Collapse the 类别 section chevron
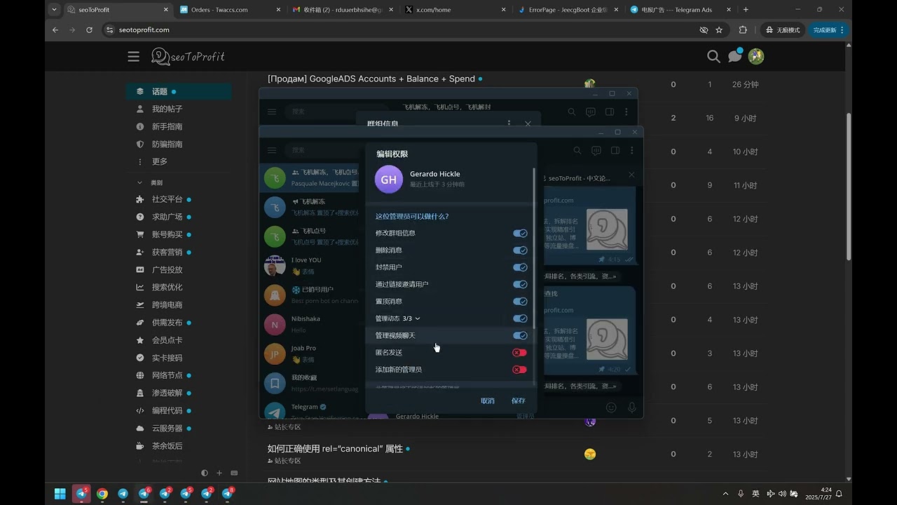Screen dimensions: 897x505 click(139, 182)
